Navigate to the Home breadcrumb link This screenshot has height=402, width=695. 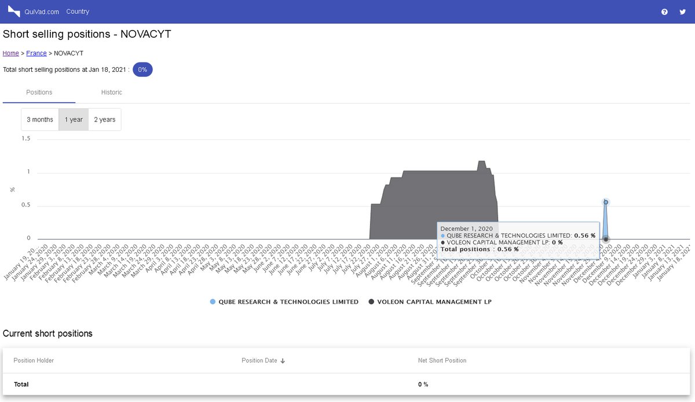(x=10, y=53)
